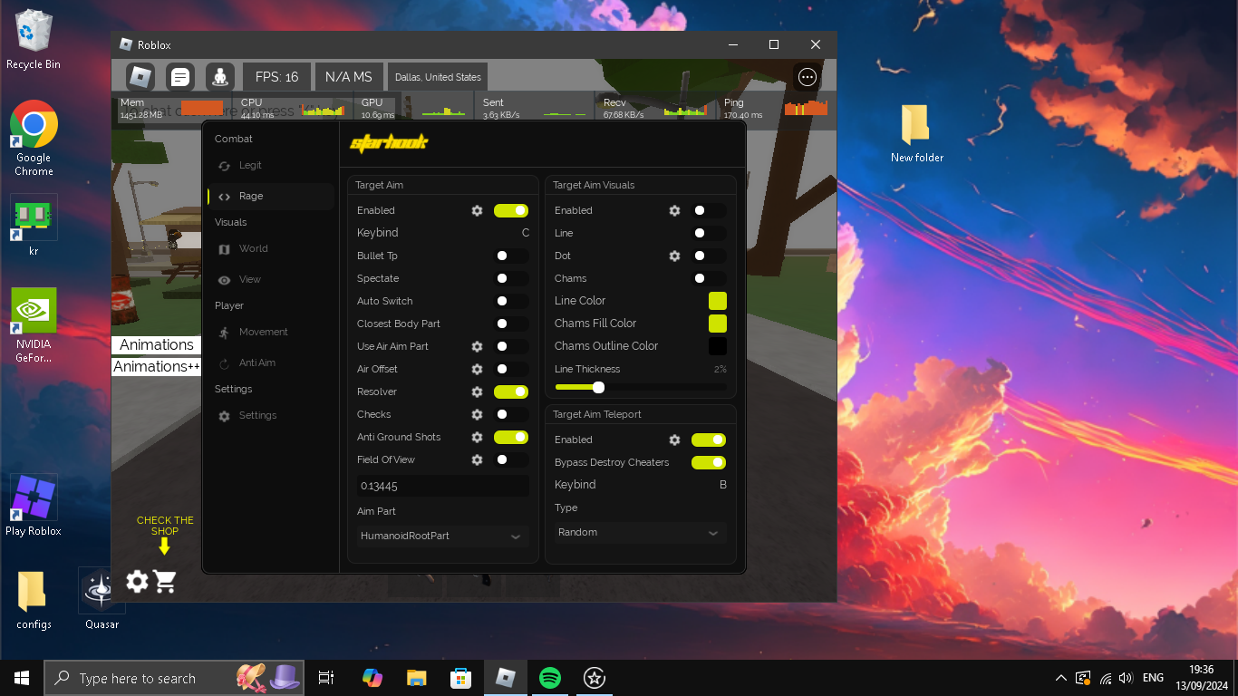
Task: Select the Rage tab in sidebar
Action: pos(271,196)
